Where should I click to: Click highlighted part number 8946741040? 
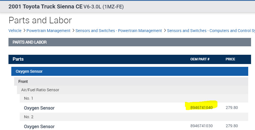click(x=201, y=108)
